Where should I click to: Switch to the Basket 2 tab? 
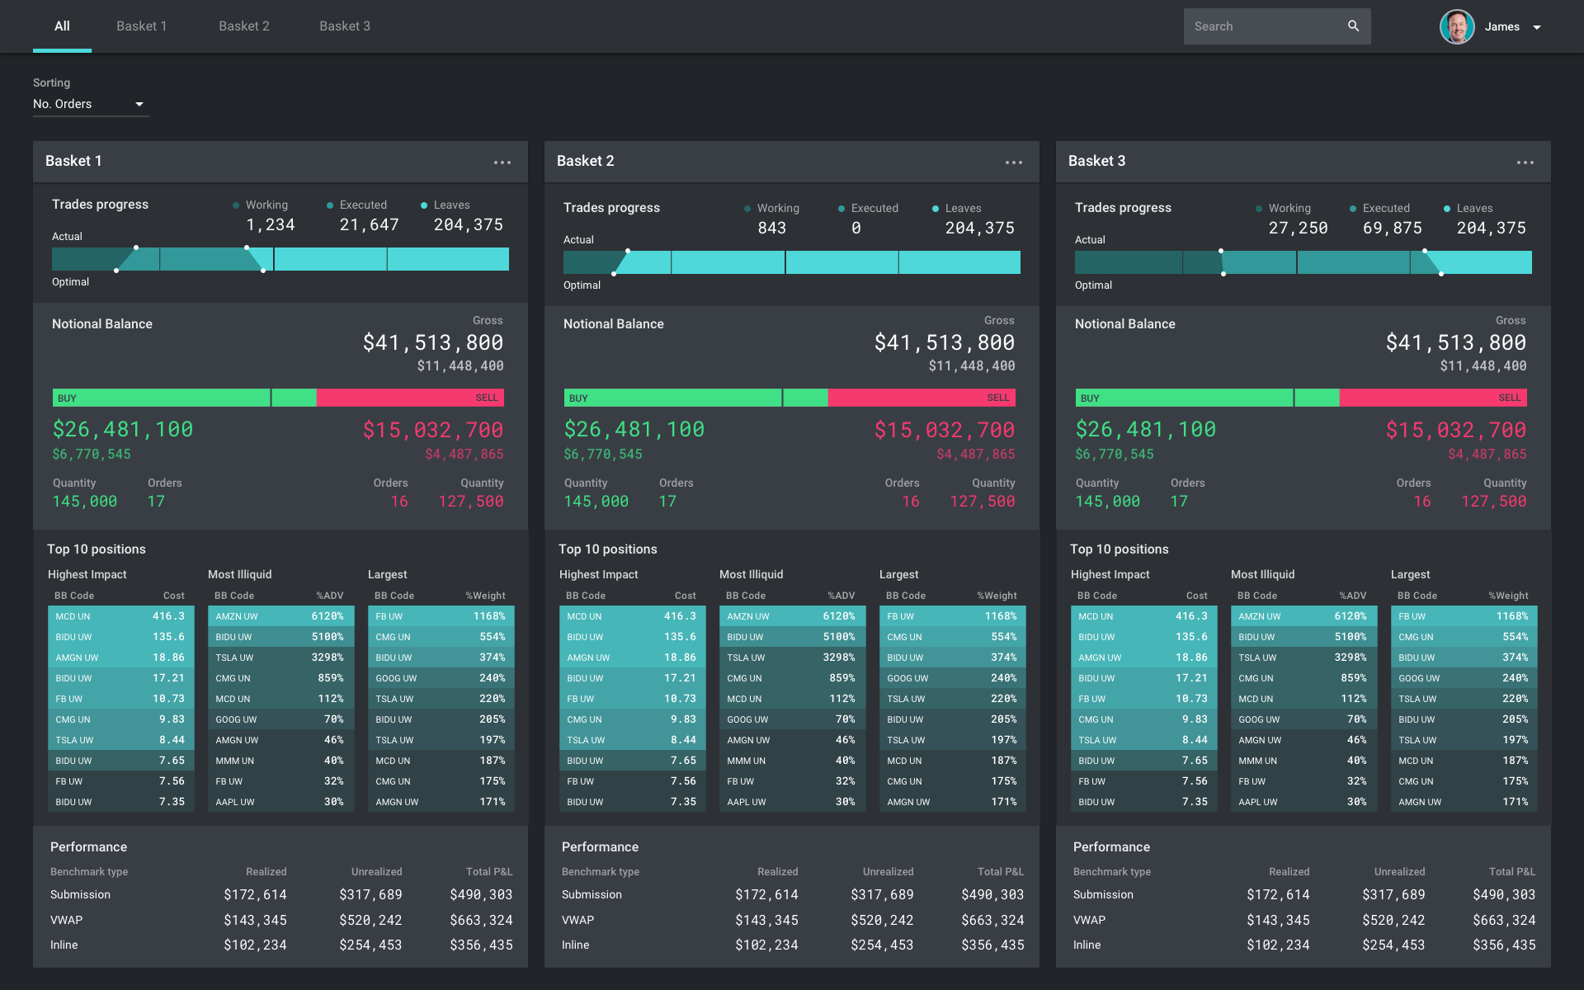point(244,26)
